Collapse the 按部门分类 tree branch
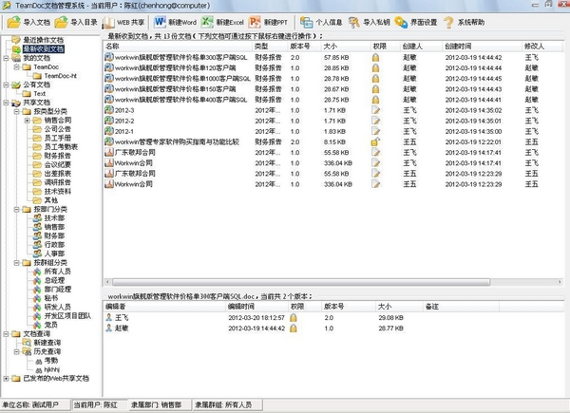The height and width of the screenshot is (413, 570). pos(17,209)
